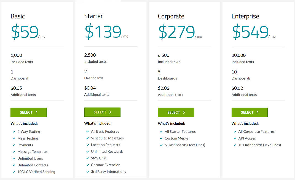Select the Basic plan with SELECT button
Viewport: 295px width, 180px height.
click(28, 112)
